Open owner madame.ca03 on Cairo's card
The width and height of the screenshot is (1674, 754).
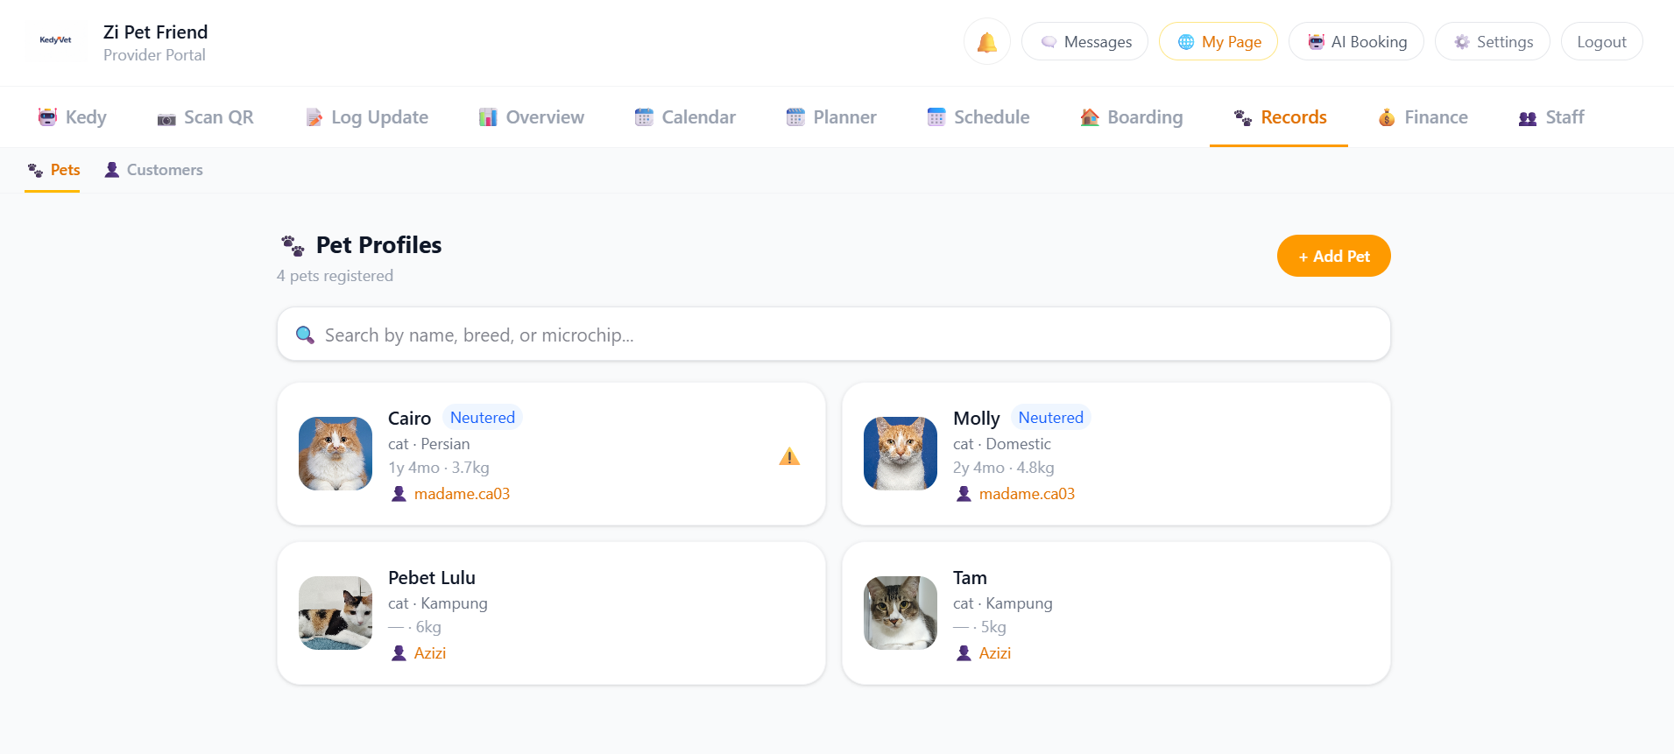pyautogui.click(x=462, y=494)
